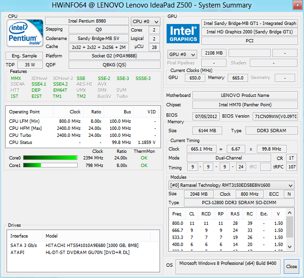The height and width of the screenshot is (278, 304).
Task: Click the timing table scroll-up arrow
Action: [291, 212]
